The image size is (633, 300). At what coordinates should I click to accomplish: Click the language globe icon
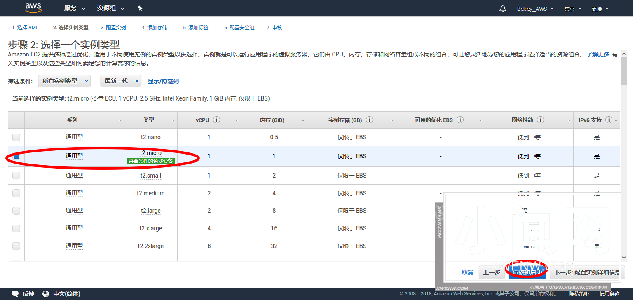coord(46,294)
